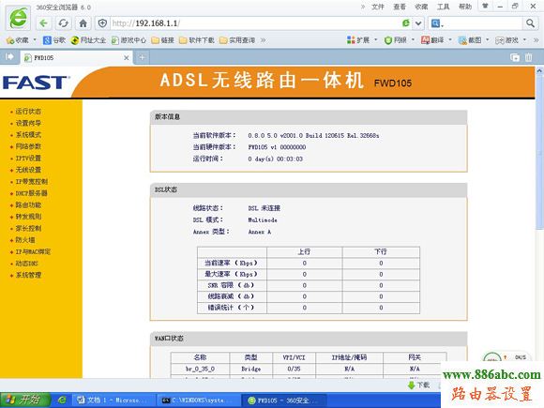
Task: Click the 360 browser logo
Action: pyautogui.click(x=19, y=17)
